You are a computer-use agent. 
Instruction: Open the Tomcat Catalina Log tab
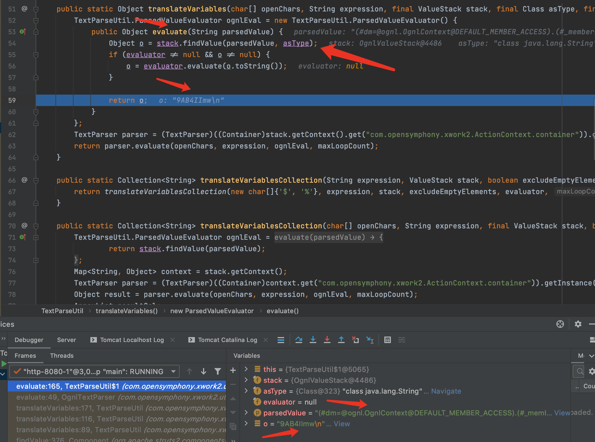pyautogui.click(x=223, y=340)
